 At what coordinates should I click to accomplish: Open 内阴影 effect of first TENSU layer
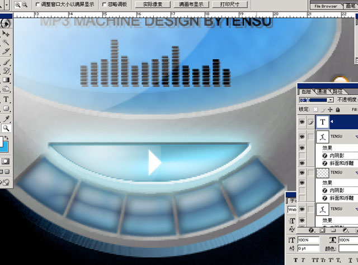337,156
